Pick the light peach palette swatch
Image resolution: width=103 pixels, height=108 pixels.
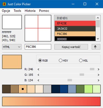[31, 89]
